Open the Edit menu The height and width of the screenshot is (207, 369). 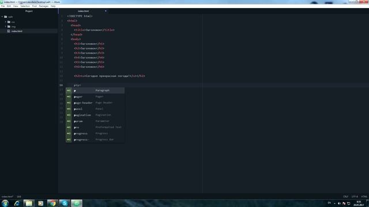tap(9, 6)
